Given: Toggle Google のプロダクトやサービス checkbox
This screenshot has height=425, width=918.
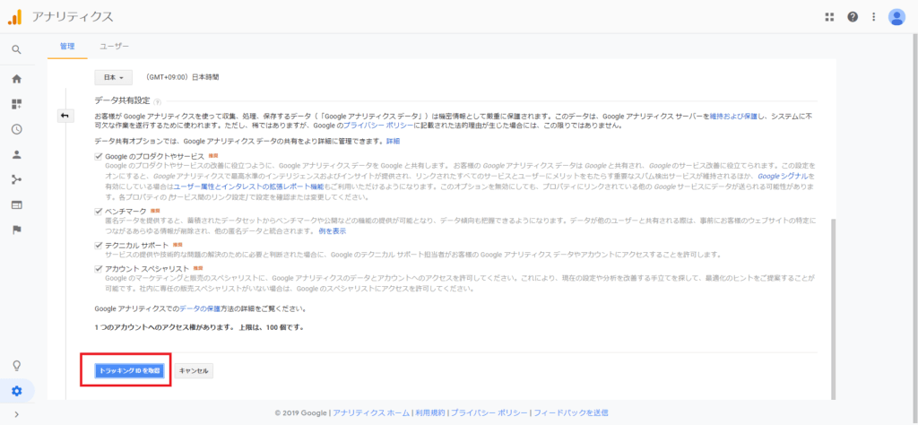Looking at the screenshot, I should pyautogui.click(x=98, y=157).
